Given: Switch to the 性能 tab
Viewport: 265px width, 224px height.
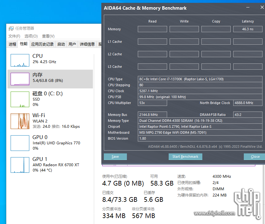Looking at the screenshot, I should click(24, 44).
